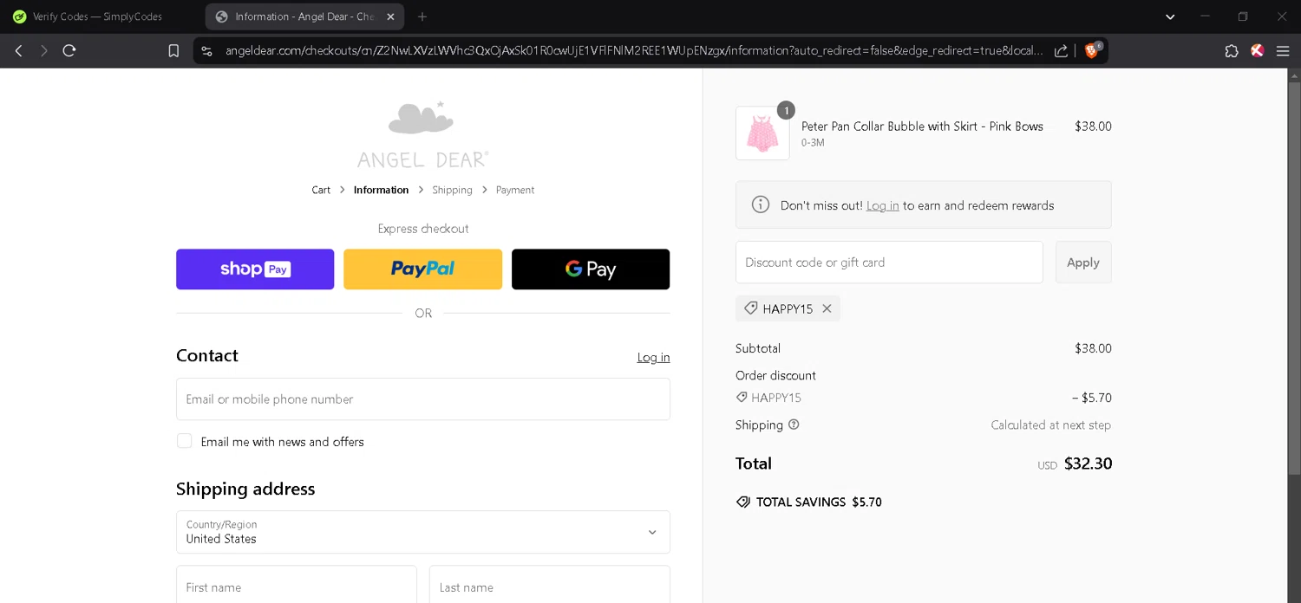This screenshot has height=603, width=1301.
Task: Pay with Shop Pay button
Action: coord(255,269)
